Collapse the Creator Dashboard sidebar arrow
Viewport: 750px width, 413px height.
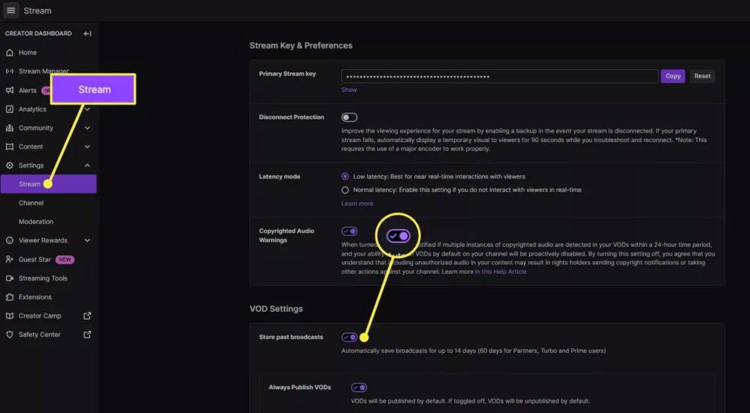pos(87,34)
